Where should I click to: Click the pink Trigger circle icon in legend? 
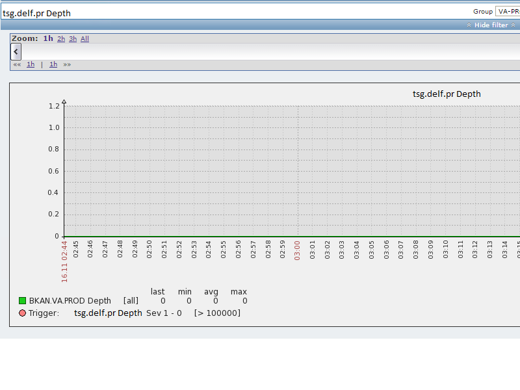coord(22,313)
